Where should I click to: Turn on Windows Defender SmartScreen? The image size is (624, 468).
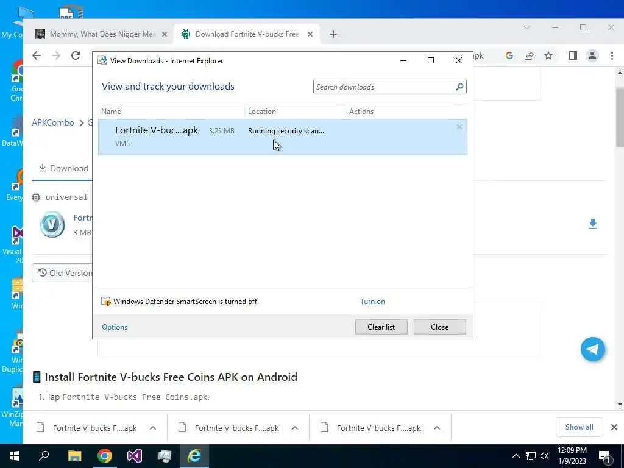[372, 302]
